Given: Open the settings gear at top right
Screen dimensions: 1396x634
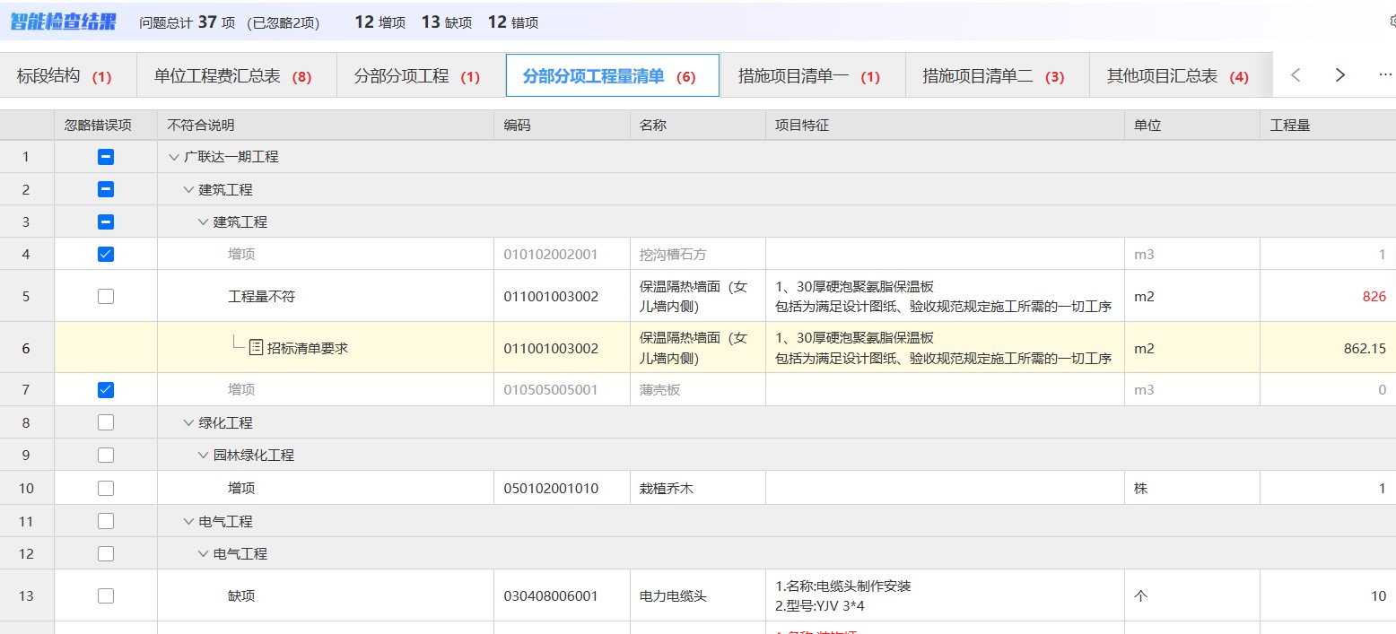Looking at the screenshot, I should (1392, 22).
